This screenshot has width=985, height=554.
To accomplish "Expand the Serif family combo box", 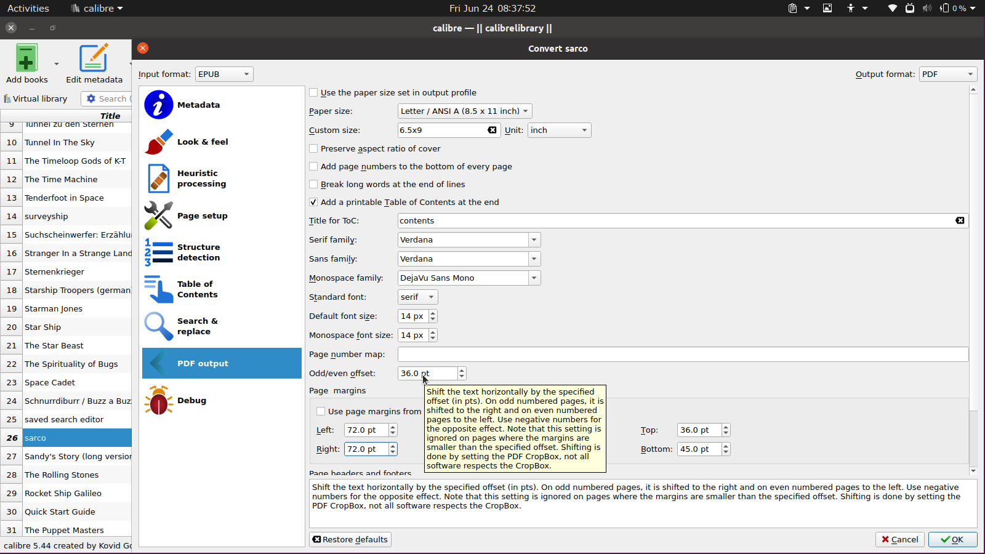I will tap(534, 239).
